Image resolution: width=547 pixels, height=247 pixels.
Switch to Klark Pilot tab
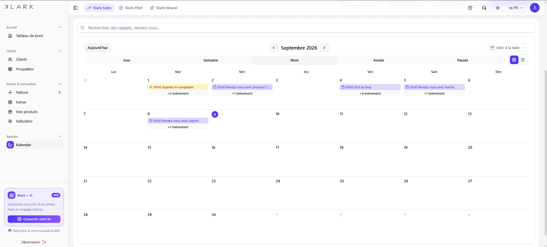[131, 8]
